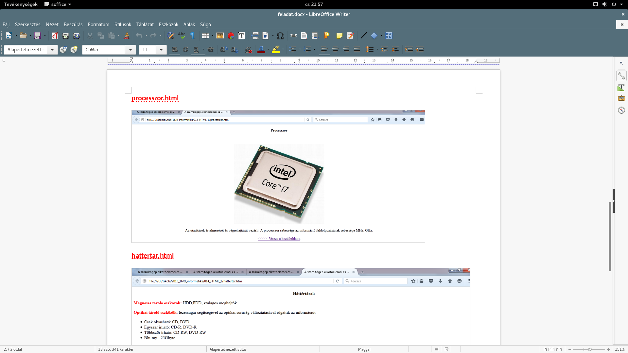Save the document with the floppy icon
The width and height of the screenshot is (628, 353).
click(38, 36)
